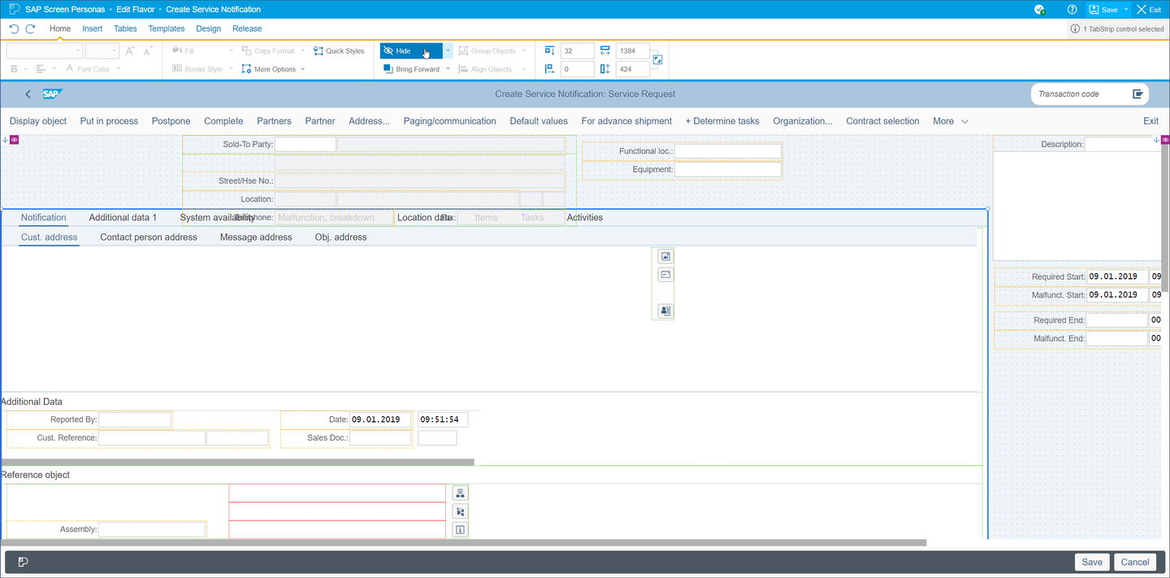Click the SAP back arrow beside the logo

pyautogui.click(x=28, y=94)
